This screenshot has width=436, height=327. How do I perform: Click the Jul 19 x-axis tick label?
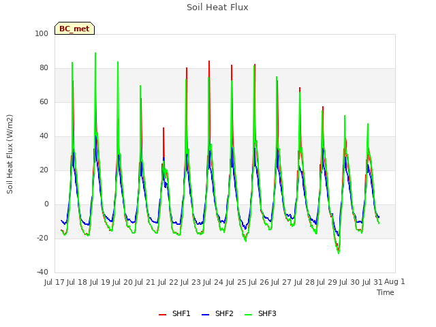(100, 282)
